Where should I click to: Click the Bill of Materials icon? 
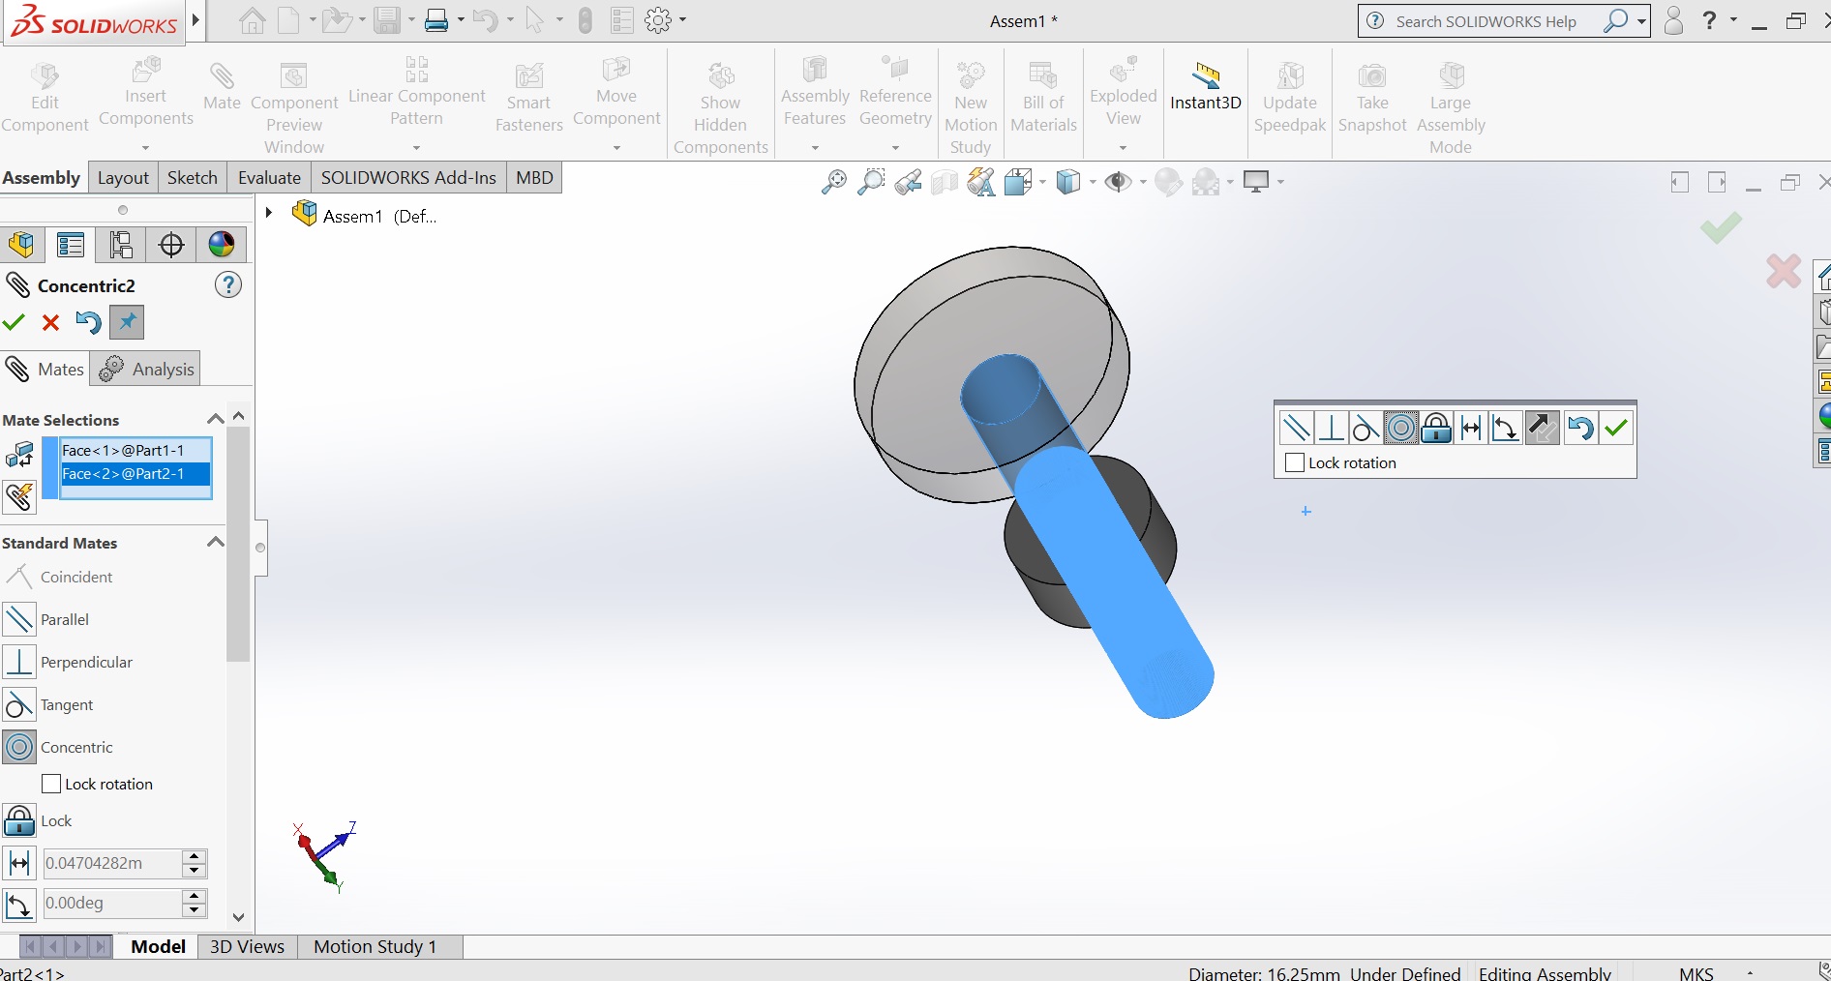pos(1042,92)
